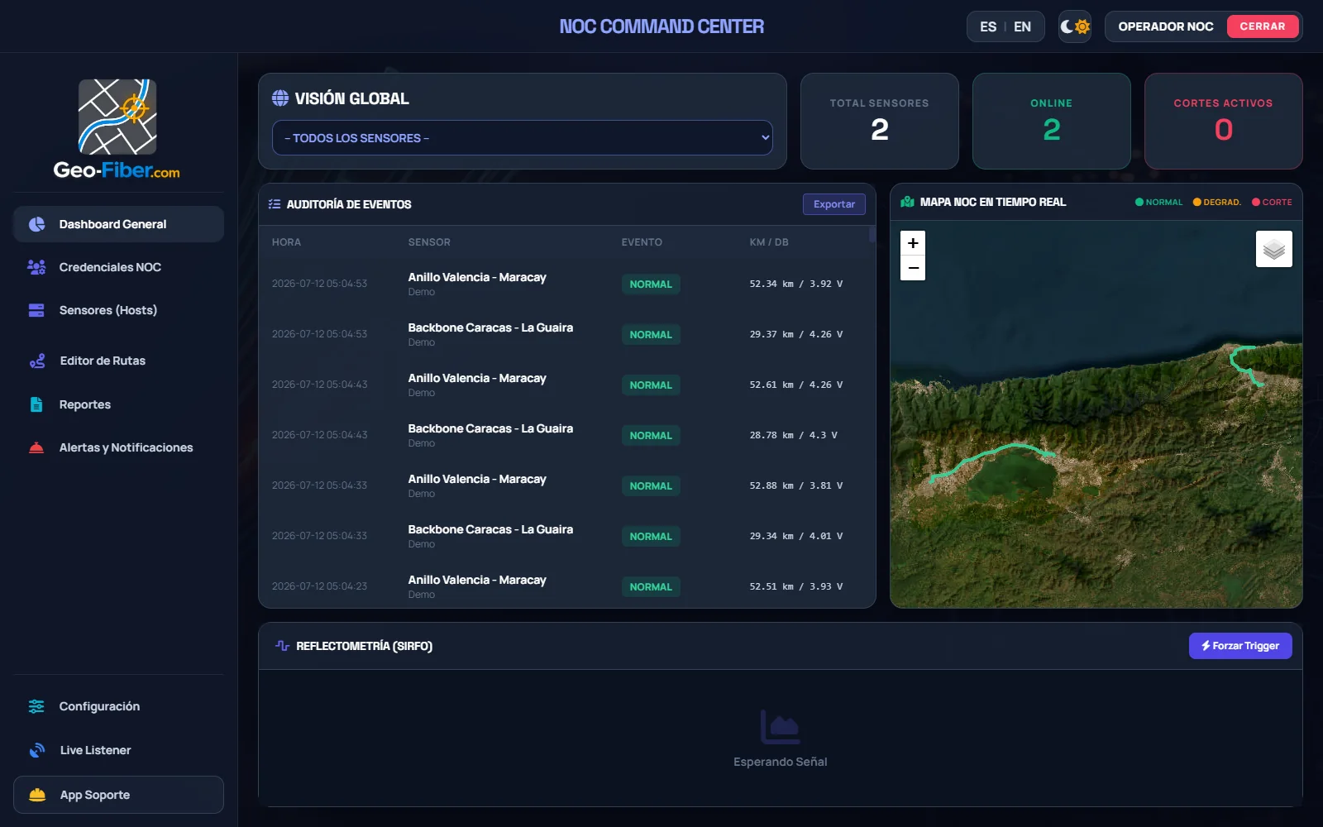Open the TODOS LOS SENSORES dropdown
Screen dimensions: 1323x827
point(523,138)
